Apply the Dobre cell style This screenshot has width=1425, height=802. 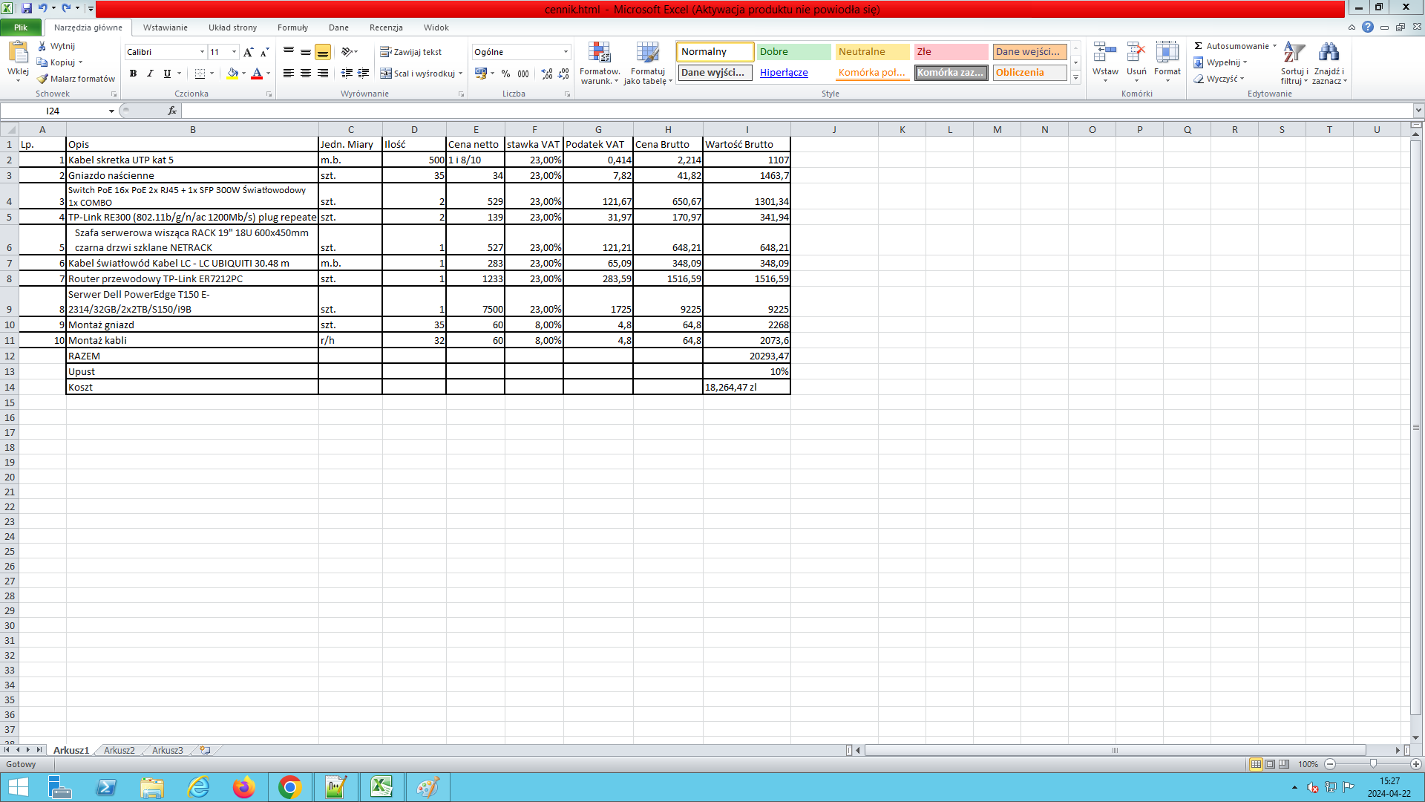(794, 52)
